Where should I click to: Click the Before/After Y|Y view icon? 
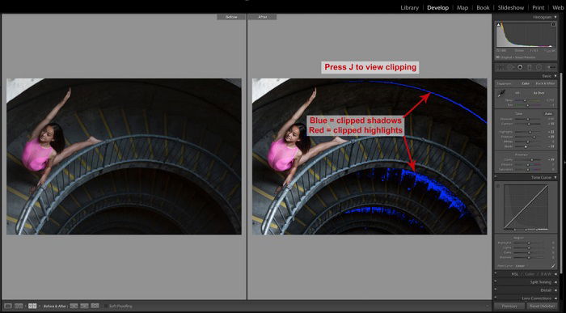32,306
